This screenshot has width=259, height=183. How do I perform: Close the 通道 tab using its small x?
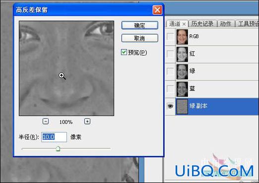click(x=184, y=24)
